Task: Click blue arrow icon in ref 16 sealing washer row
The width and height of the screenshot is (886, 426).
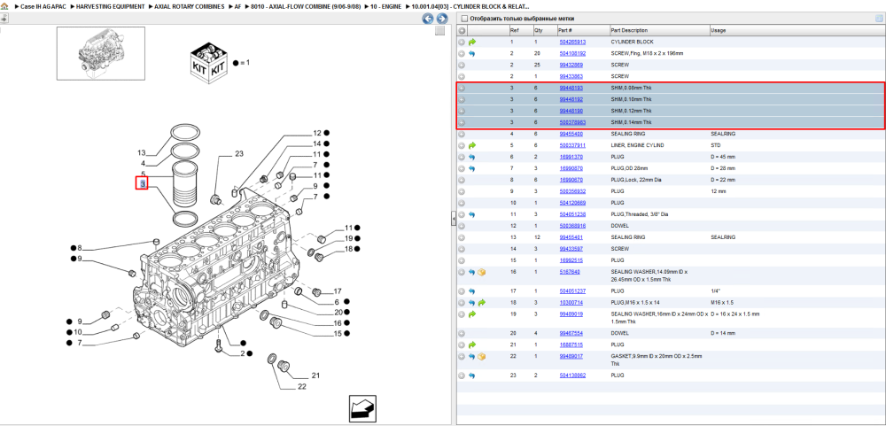Action: click(472, 272)
